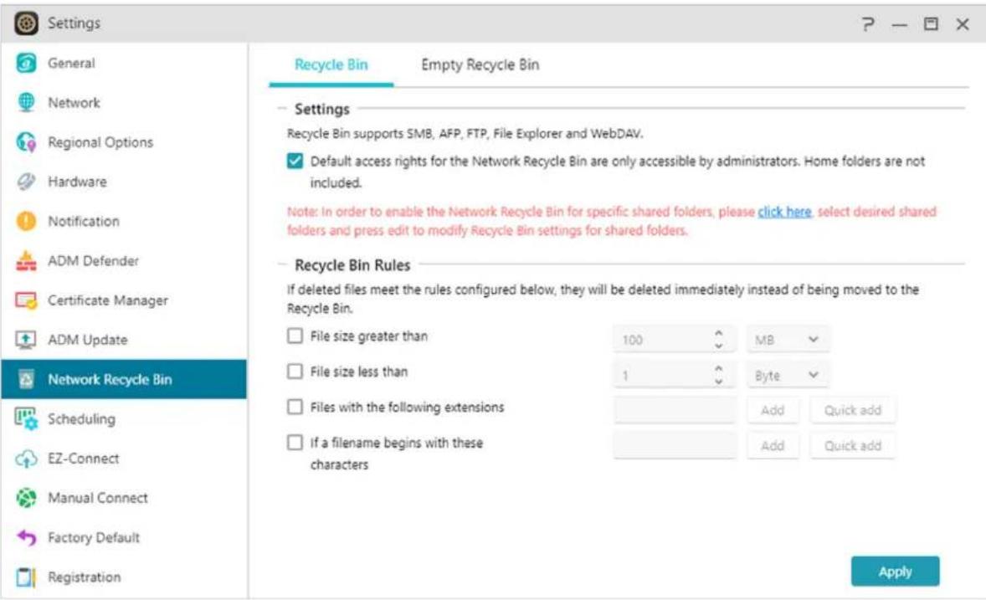Viewport: 986px width, 600px height.
Task: Click the EZ-Connect cloud icon
Action: [25, 459]
